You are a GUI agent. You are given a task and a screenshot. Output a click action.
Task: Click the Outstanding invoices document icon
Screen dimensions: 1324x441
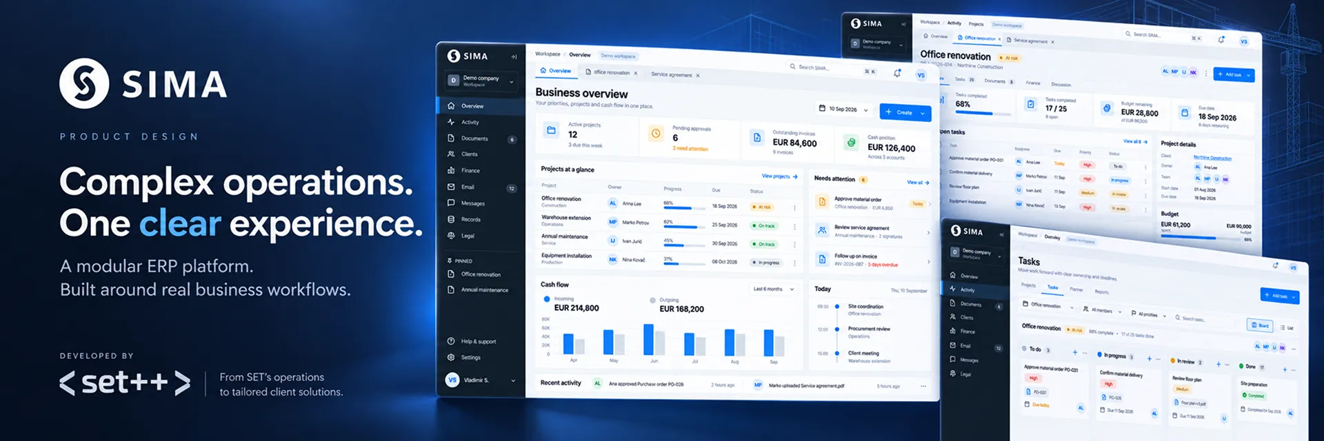click(x=756, y=137)
